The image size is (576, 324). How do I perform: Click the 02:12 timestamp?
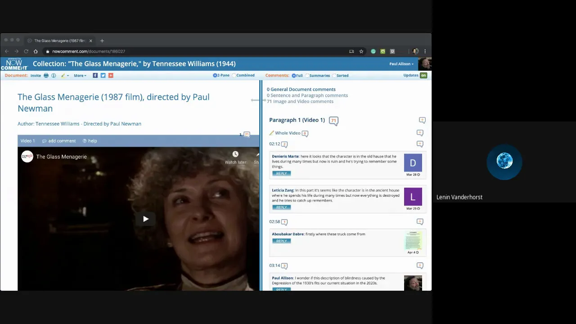274,144
